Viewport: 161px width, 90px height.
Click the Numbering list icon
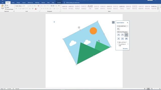[45, 6]
